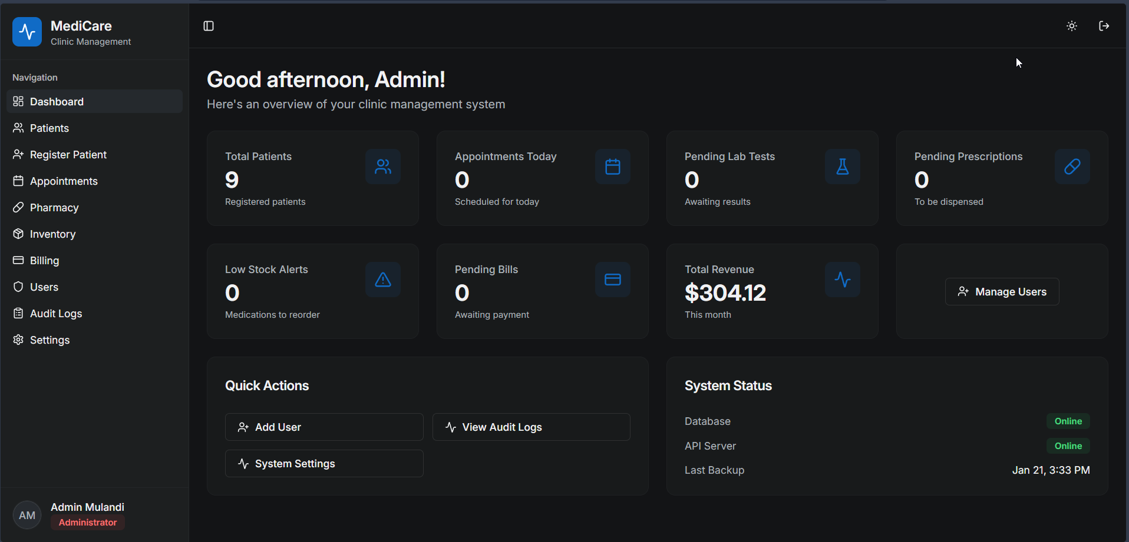The width and height of the screenshot is (1129, 542).
Task: Open the Patients navigation item
Action: [49, 128]
